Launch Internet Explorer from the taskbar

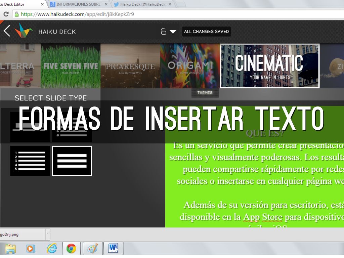(52, 249)
